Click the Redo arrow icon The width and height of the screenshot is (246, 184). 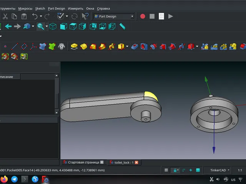[x=47, y=16]
